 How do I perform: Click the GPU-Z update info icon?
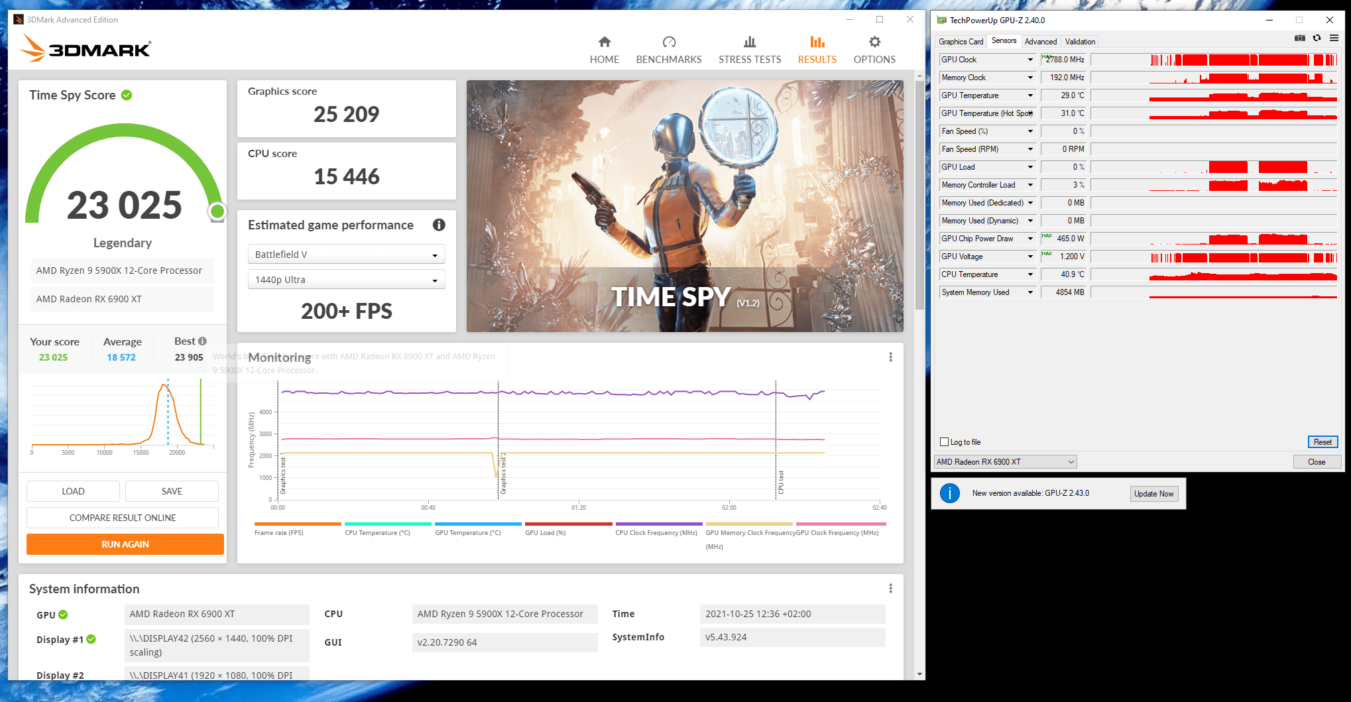(950, 493)
